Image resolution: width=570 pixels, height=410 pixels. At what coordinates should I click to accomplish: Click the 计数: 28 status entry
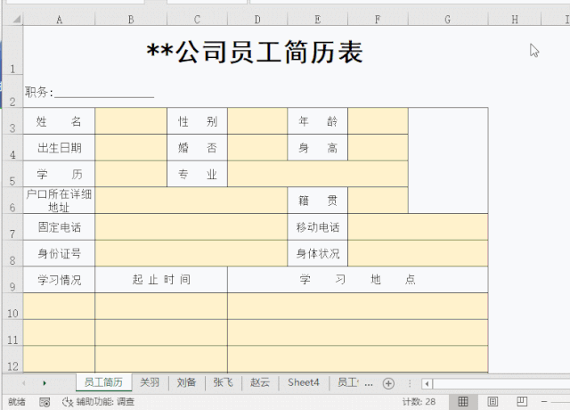coord(419,402)
